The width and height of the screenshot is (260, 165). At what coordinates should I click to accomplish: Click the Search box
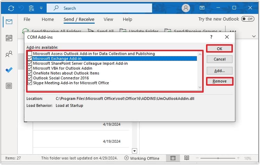pyautogui.click(x=99, y=8)
